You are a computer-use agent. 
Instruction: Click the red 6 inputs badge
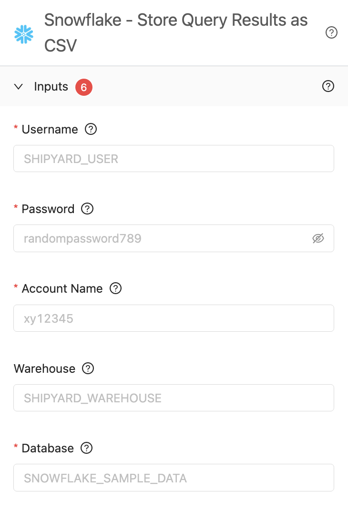click(84, 87)
